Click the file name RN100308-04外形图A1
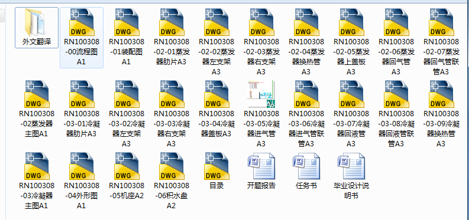This screenshot has height=220, width=469. click(82, 196)
